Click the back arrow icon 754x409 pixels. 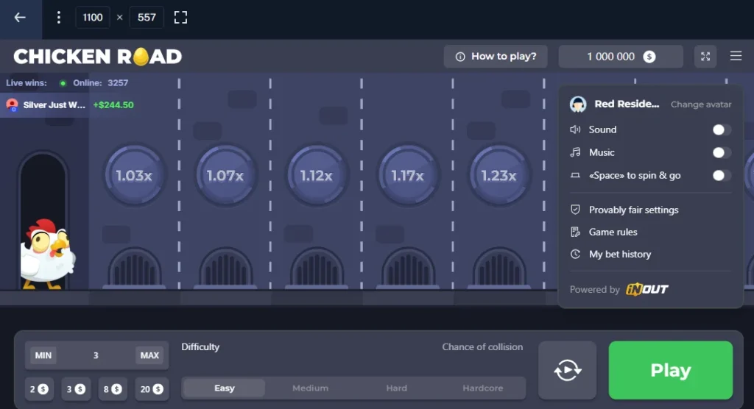coord(20,18)
